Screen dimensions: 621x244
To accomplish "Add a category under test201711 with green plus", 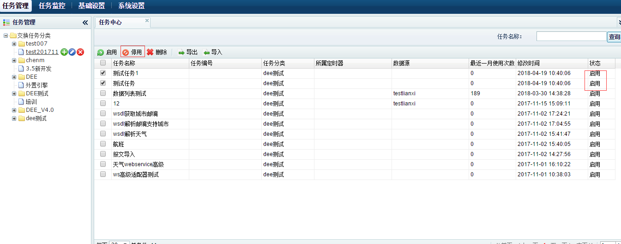I will click(x=64, y=52).
